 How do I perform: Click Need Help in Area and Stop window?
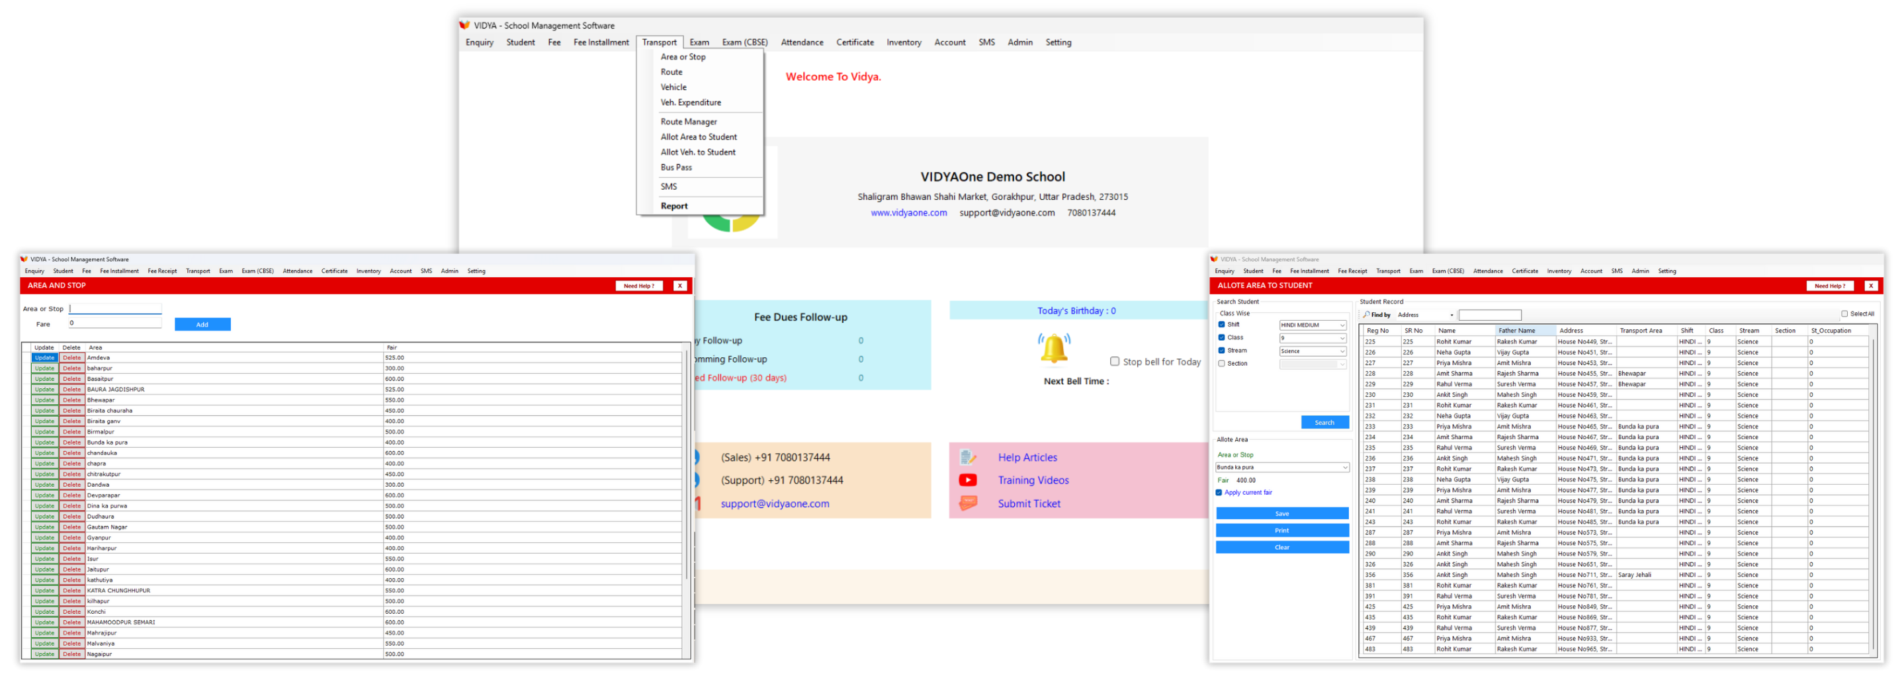click(638, 286)
